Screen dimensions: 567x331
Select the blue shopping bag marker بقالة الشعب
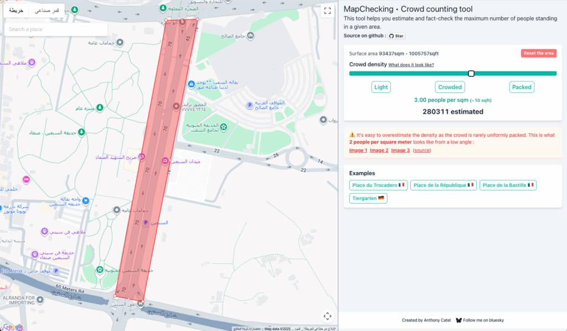(x=191, y=84)
